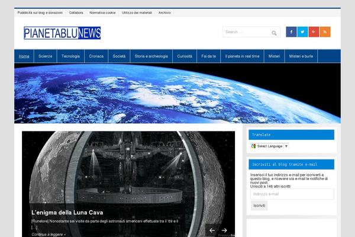Open the RSS feed icon

coord(325,32)
